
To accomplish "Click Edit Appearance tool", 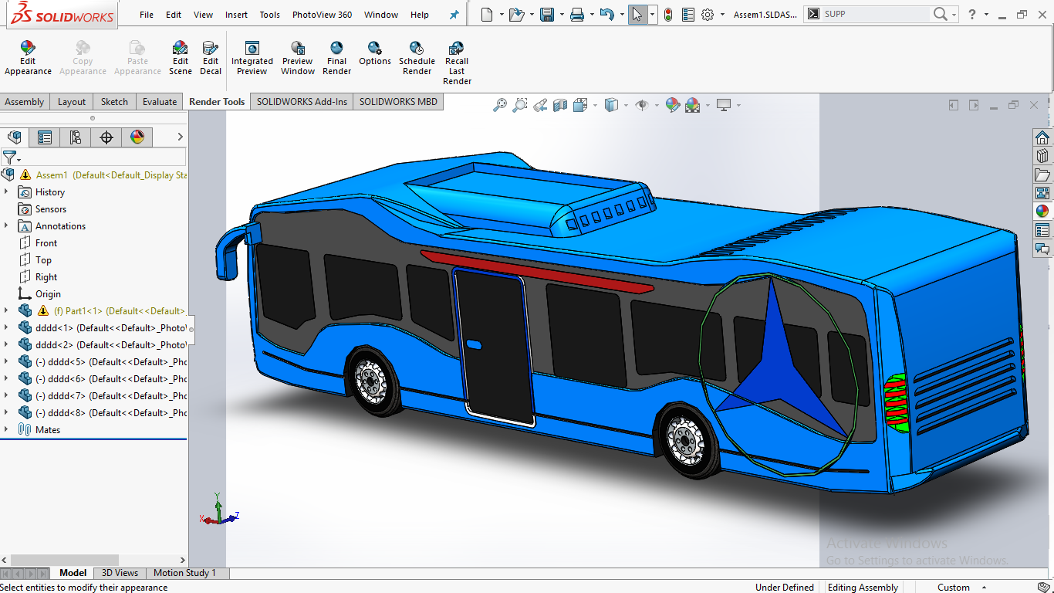I will click(x=28, y=58).
